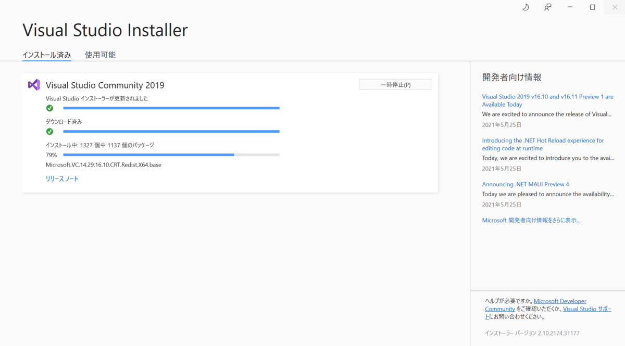This screenshot has width=625, height=346.
Task: Click the green checkmark beside installer updated bar
Action: (49, 108)
